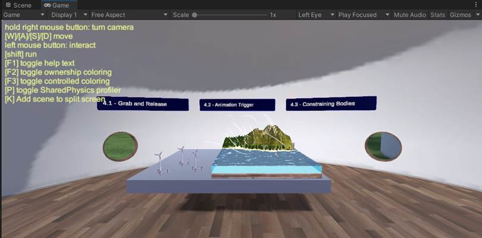
Task: Click the Scene tab grid icon
Action: point(8,5)
